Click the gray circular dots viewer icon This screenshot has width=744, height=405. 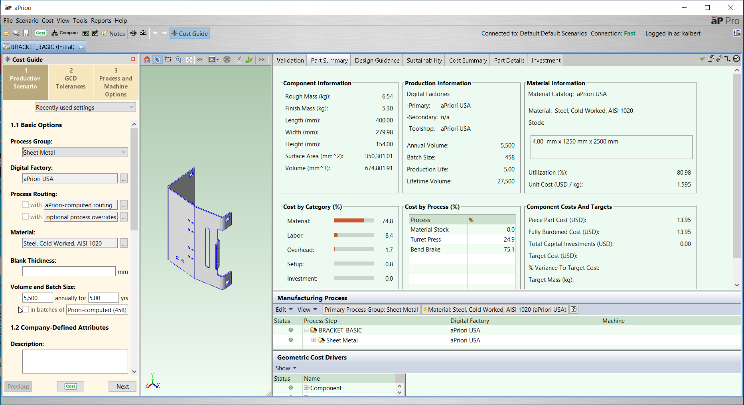pos(227,59)
